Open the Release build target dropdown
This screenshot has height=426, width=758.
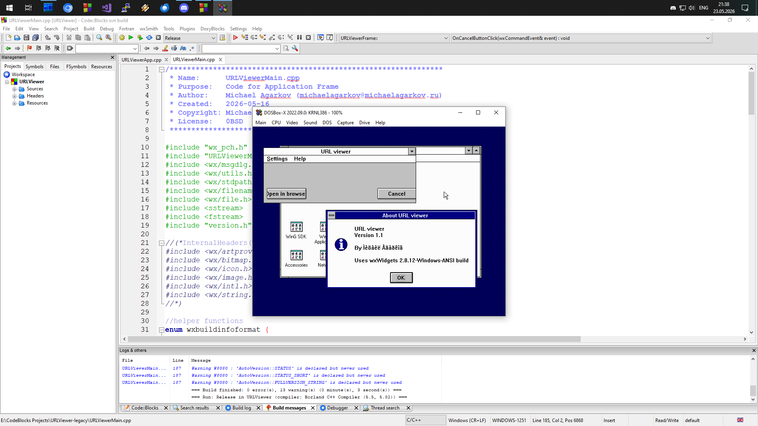tap(190, 38)
